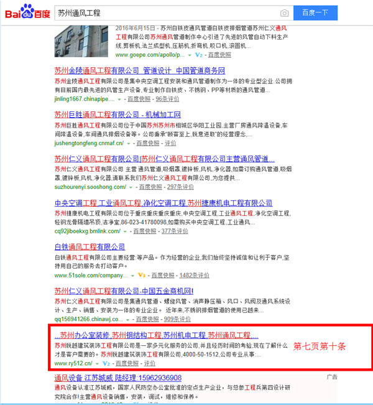Click the 广告 ad label
Viewport: 373px width, 405px height.
332,377
